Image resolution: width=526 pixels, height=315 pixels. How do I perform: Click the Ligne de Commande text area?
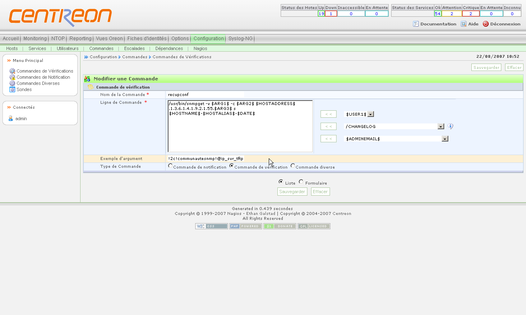[x=240, y=126]
